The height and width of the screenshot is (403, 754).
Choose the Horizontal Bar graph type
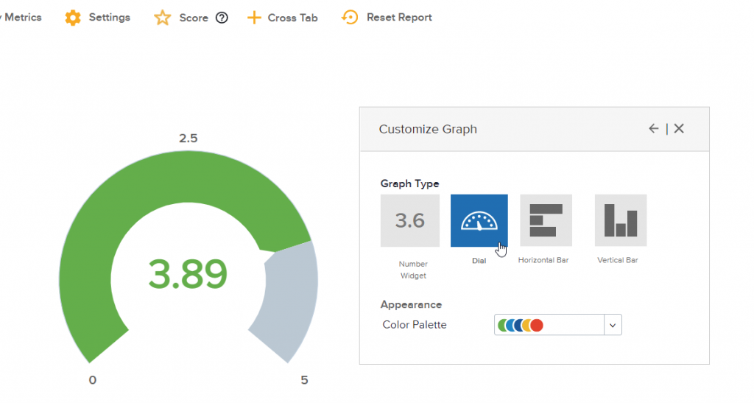pos(546,220)
